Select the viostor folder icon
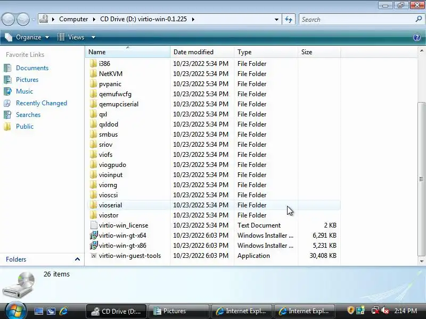 click(94, 215)
